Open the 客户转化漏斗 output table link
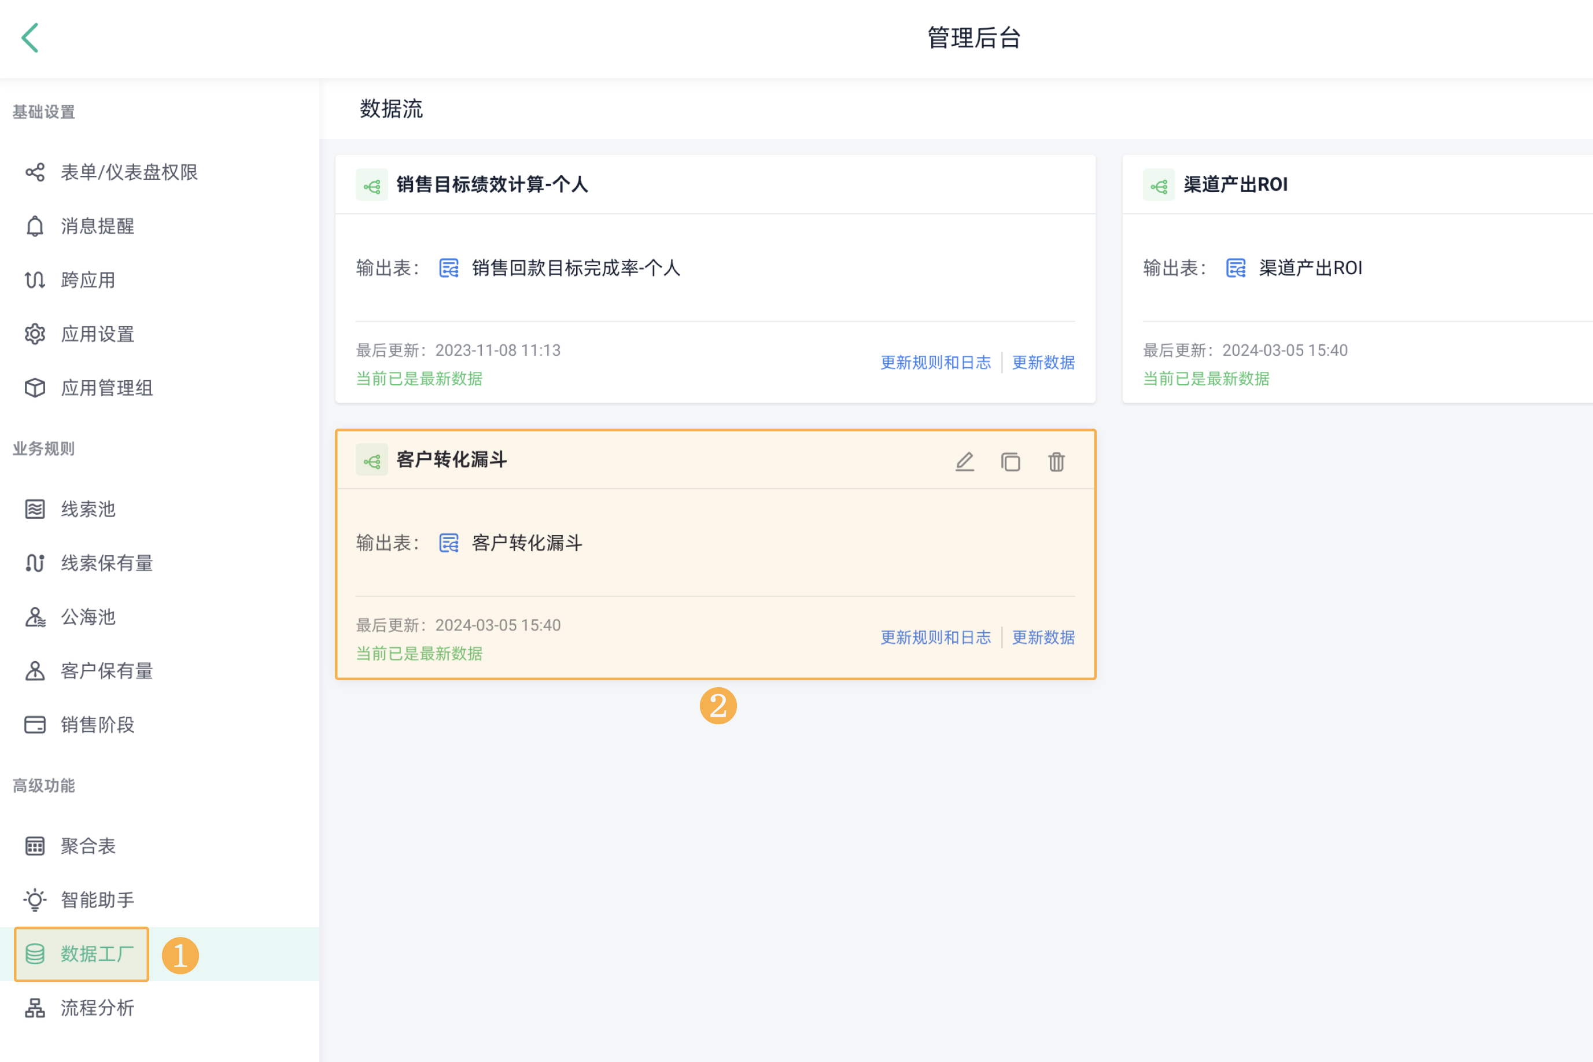The height and width of the screenshot is (1062, 1593). (526, 543)
